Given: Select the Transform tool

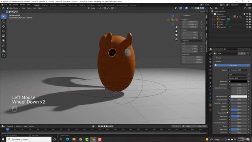Looking at the screenshot, I should [4, 40].
